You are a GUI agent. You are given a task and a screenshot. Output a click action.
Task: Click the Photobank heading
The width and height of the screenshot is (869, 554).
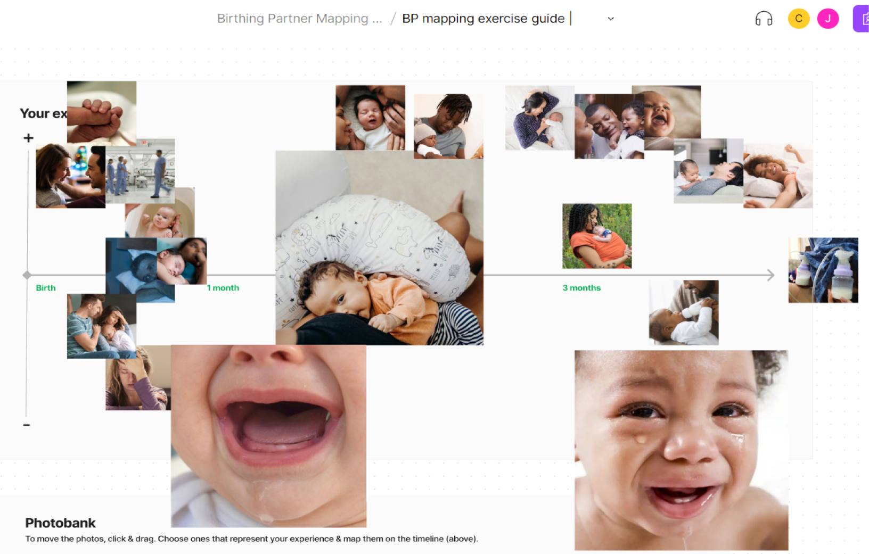click(x=60, y=523)
